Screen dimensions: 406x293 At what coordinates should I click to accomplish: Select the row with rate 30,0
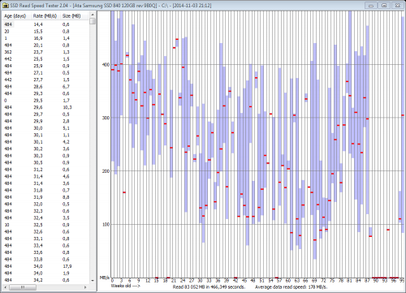pos(45,128)
